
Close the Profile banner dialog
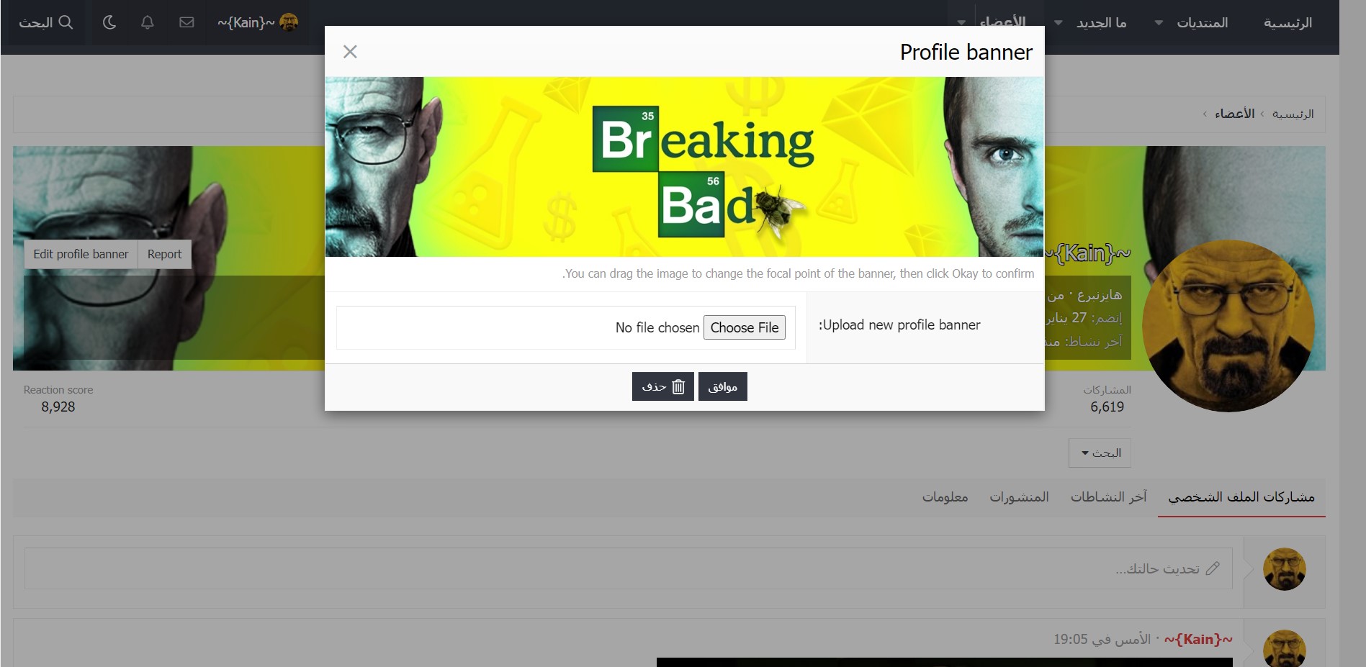point(350,52)
